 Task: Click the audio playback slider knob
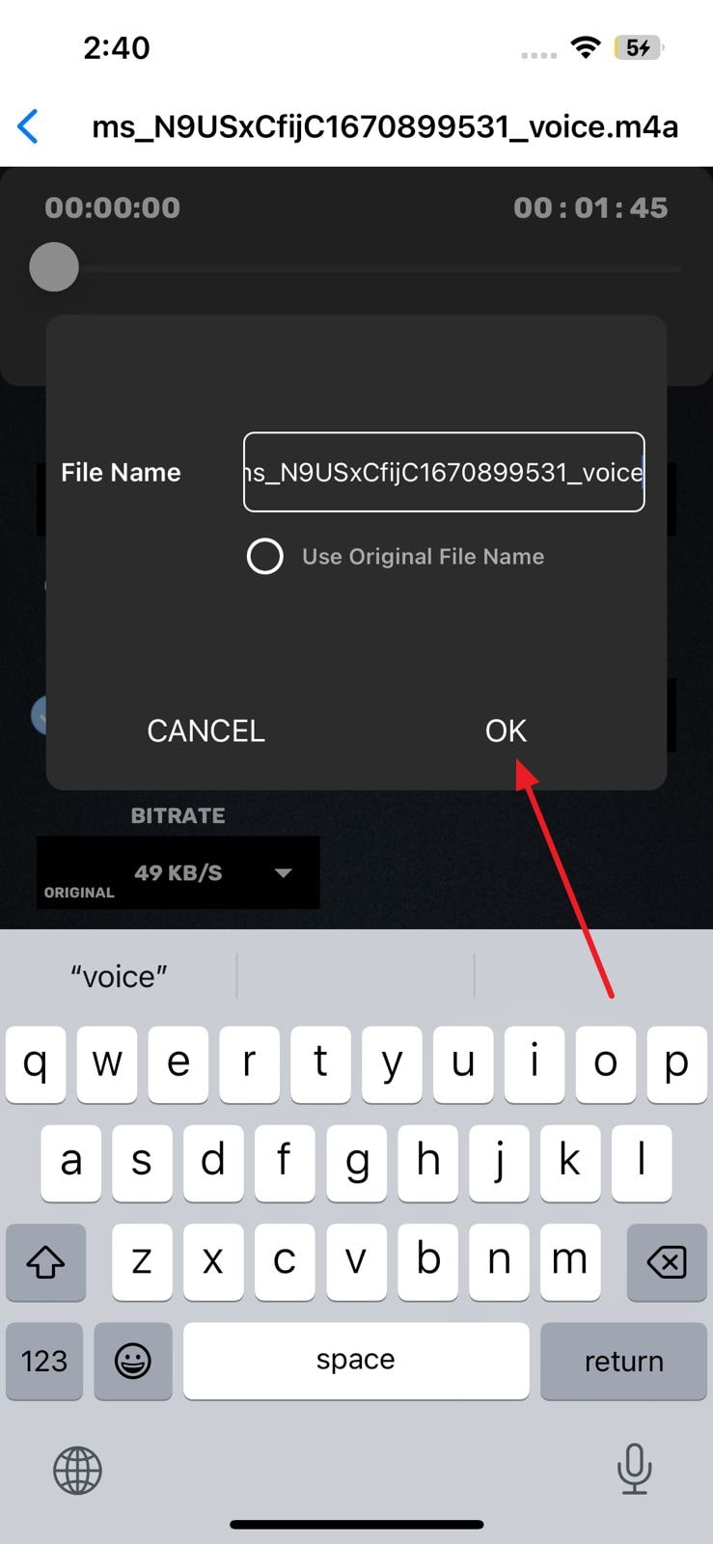(x=54, y=266)
